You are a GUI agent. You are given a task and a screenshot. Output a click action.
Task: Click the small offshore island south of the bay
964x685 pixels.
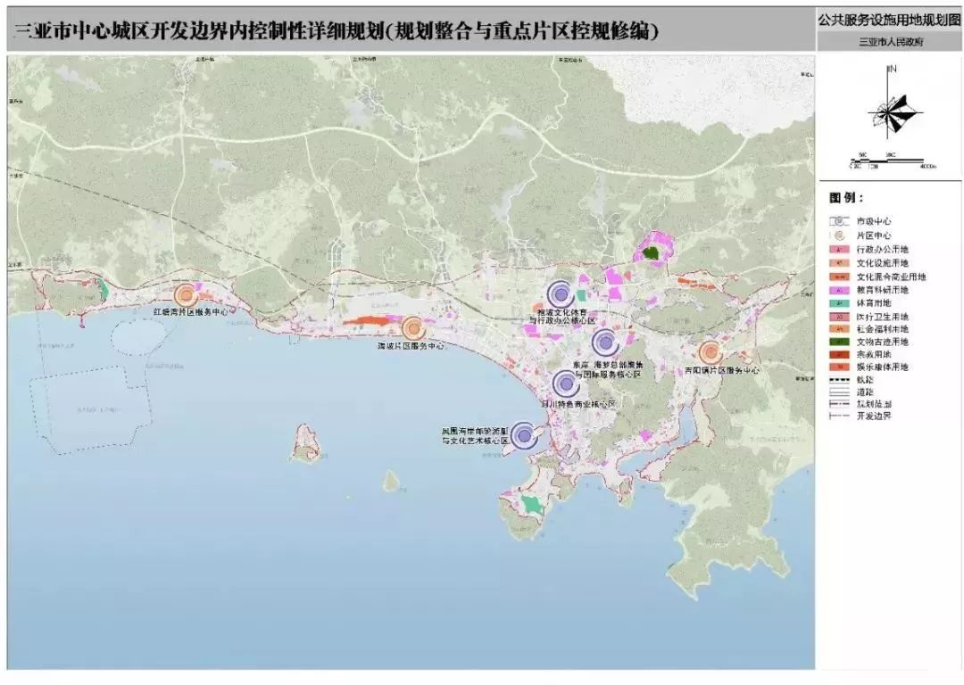pos(391,481)
